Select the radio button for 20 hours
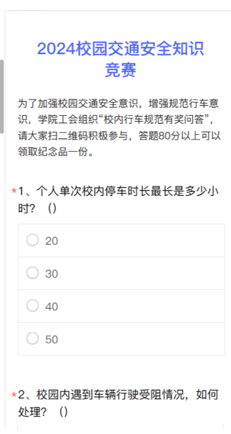The width and height of the screenshot is (231, 434). click(33, 240)
